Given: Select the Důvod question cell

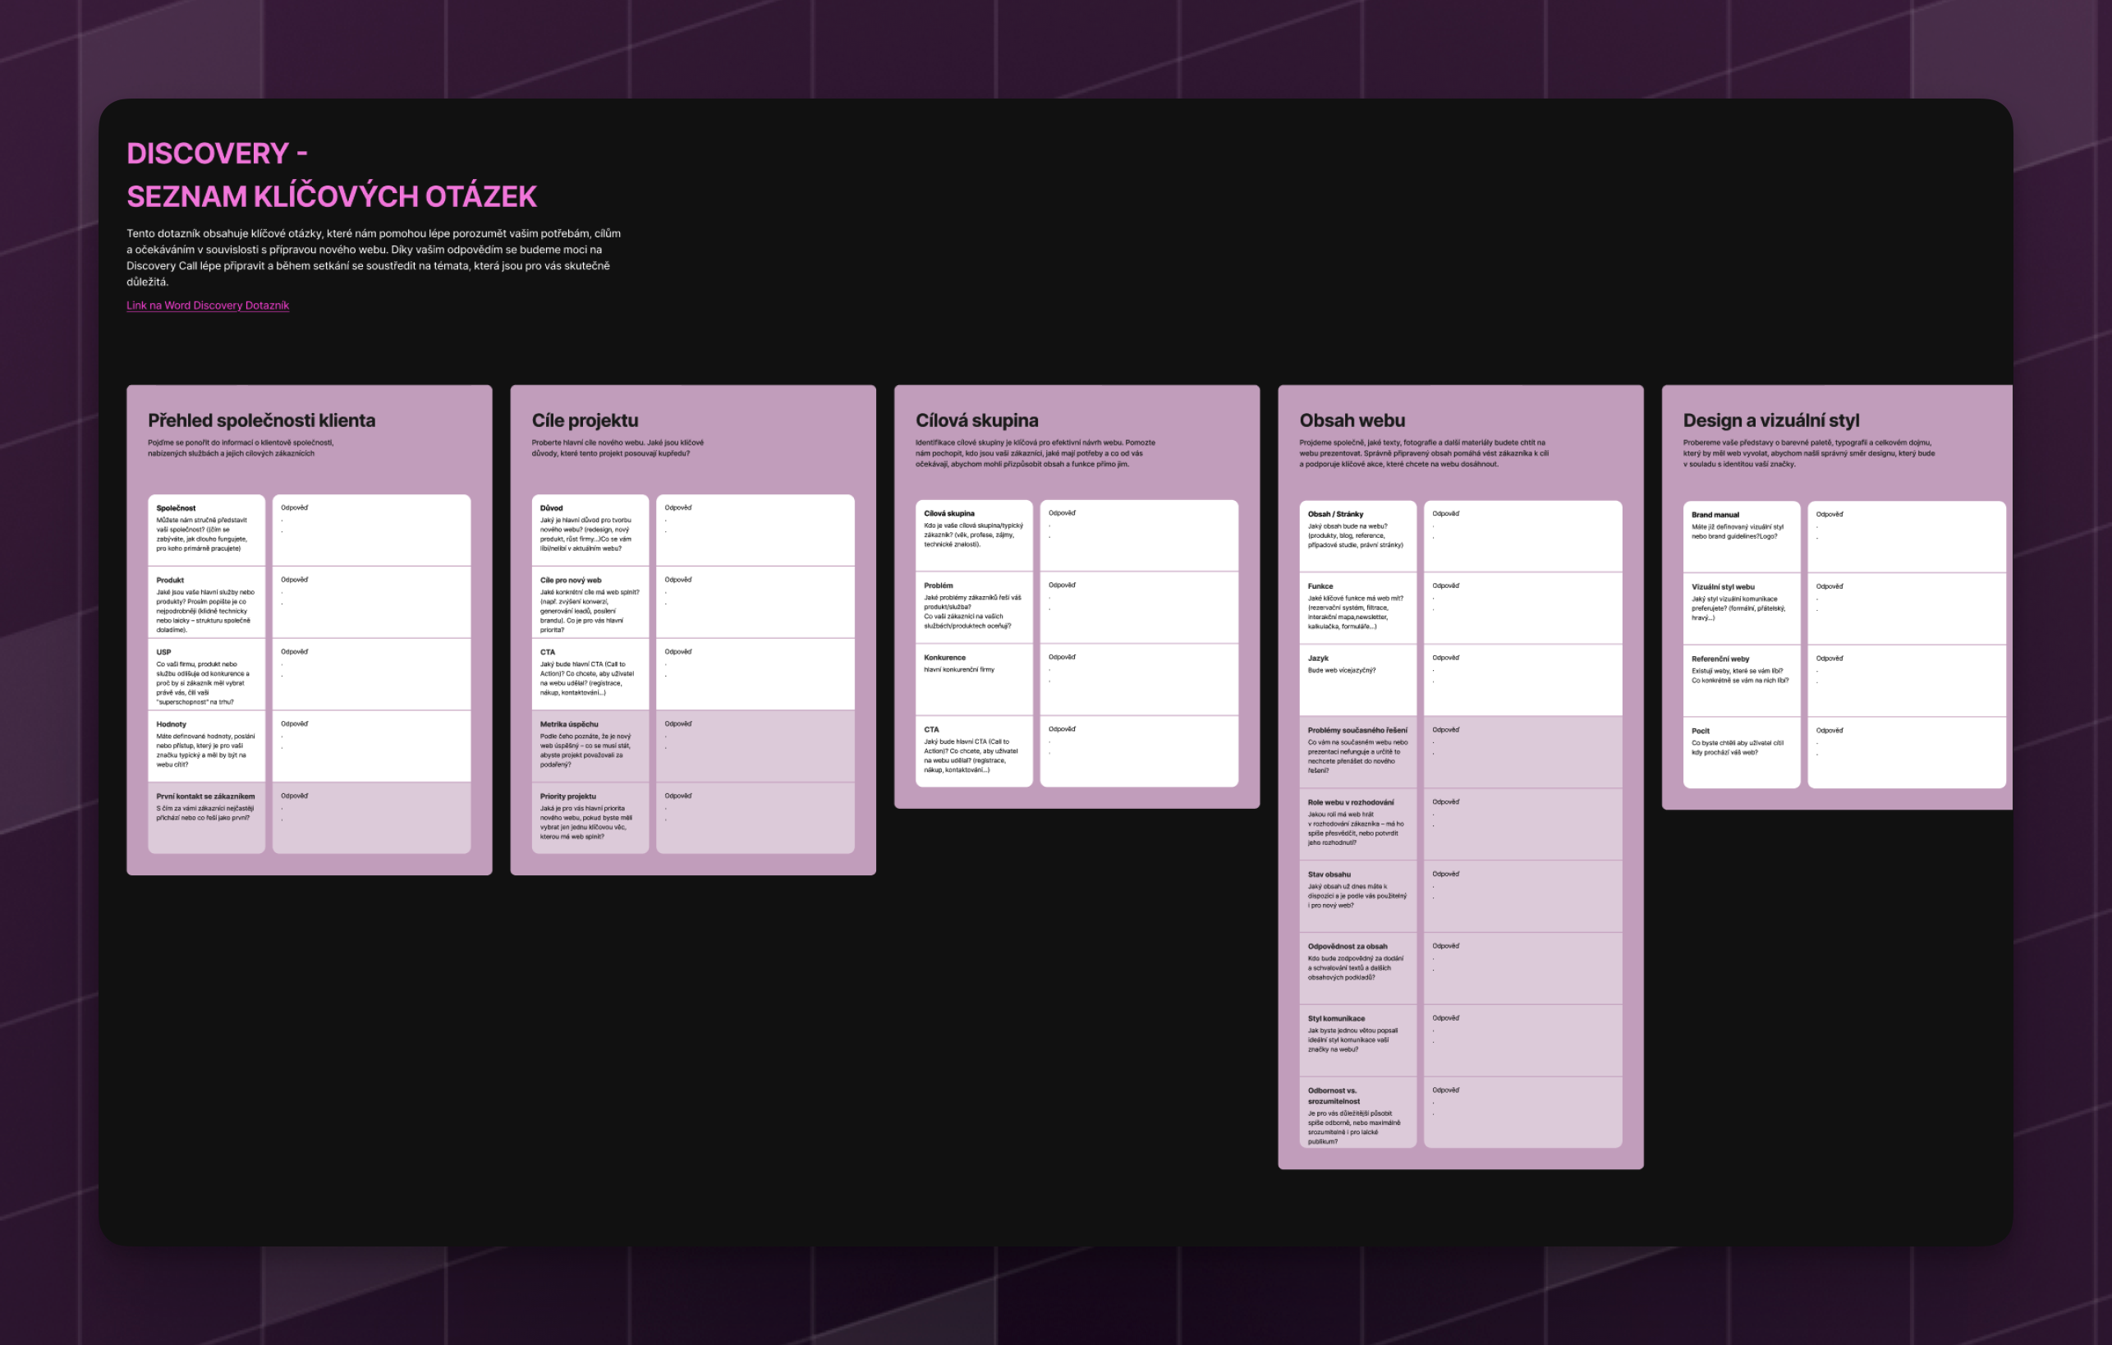Looking at the screenshot, I should coord(590,530).
